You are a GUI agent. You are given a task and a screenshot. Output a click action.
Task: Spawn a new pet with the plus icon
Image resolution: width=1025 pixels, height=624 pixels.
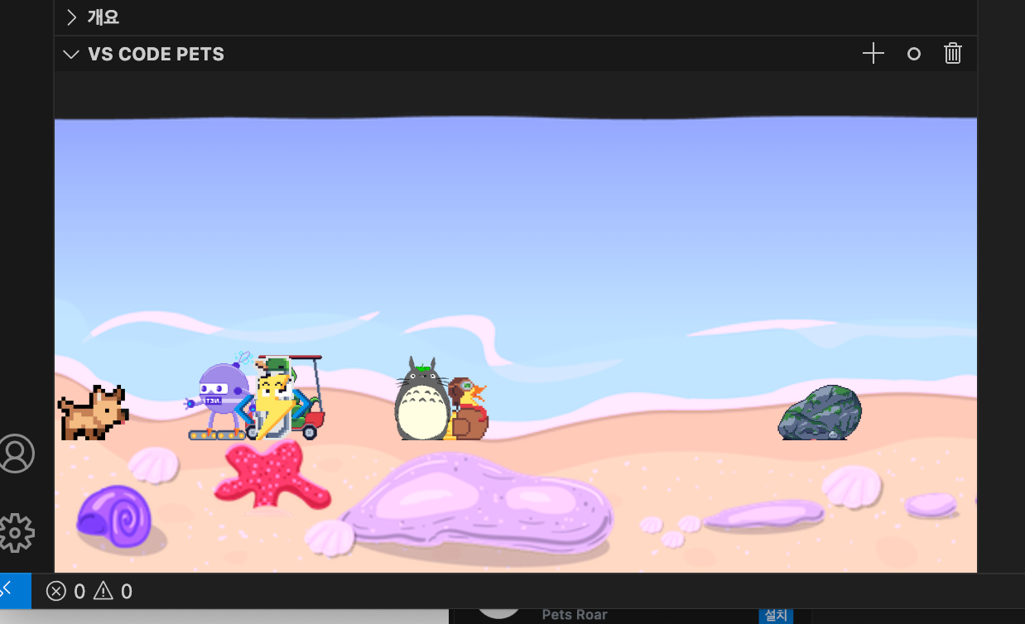tap(873, 54)
